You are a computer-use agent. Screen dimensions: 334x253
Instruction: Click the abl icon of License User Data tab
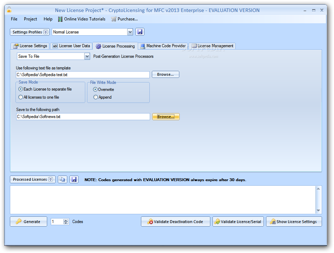(x=55, y=46)
